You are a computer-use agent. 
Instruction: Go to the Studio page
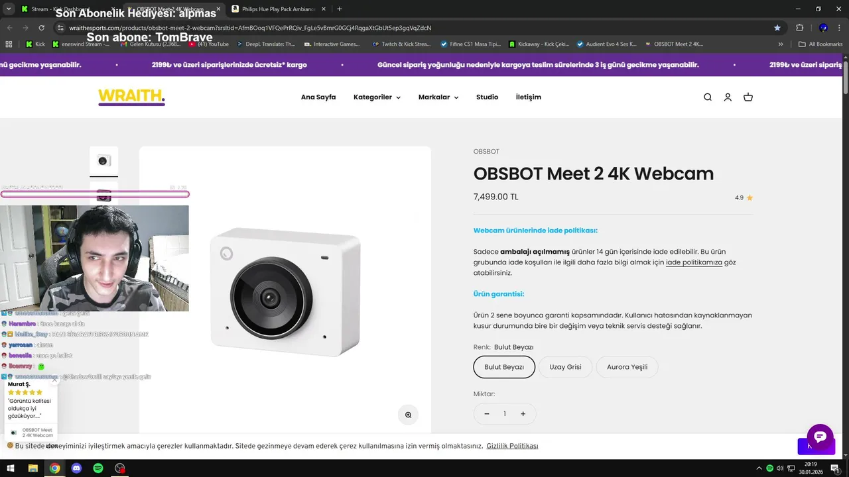[x=487, y=97]
